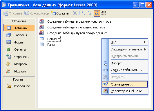Click the Формы icon in sidebar

(x=8, y=42)
